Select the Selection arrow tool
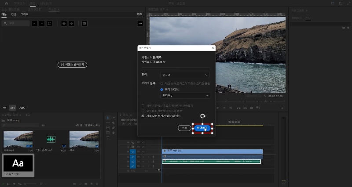 [108, 118]
